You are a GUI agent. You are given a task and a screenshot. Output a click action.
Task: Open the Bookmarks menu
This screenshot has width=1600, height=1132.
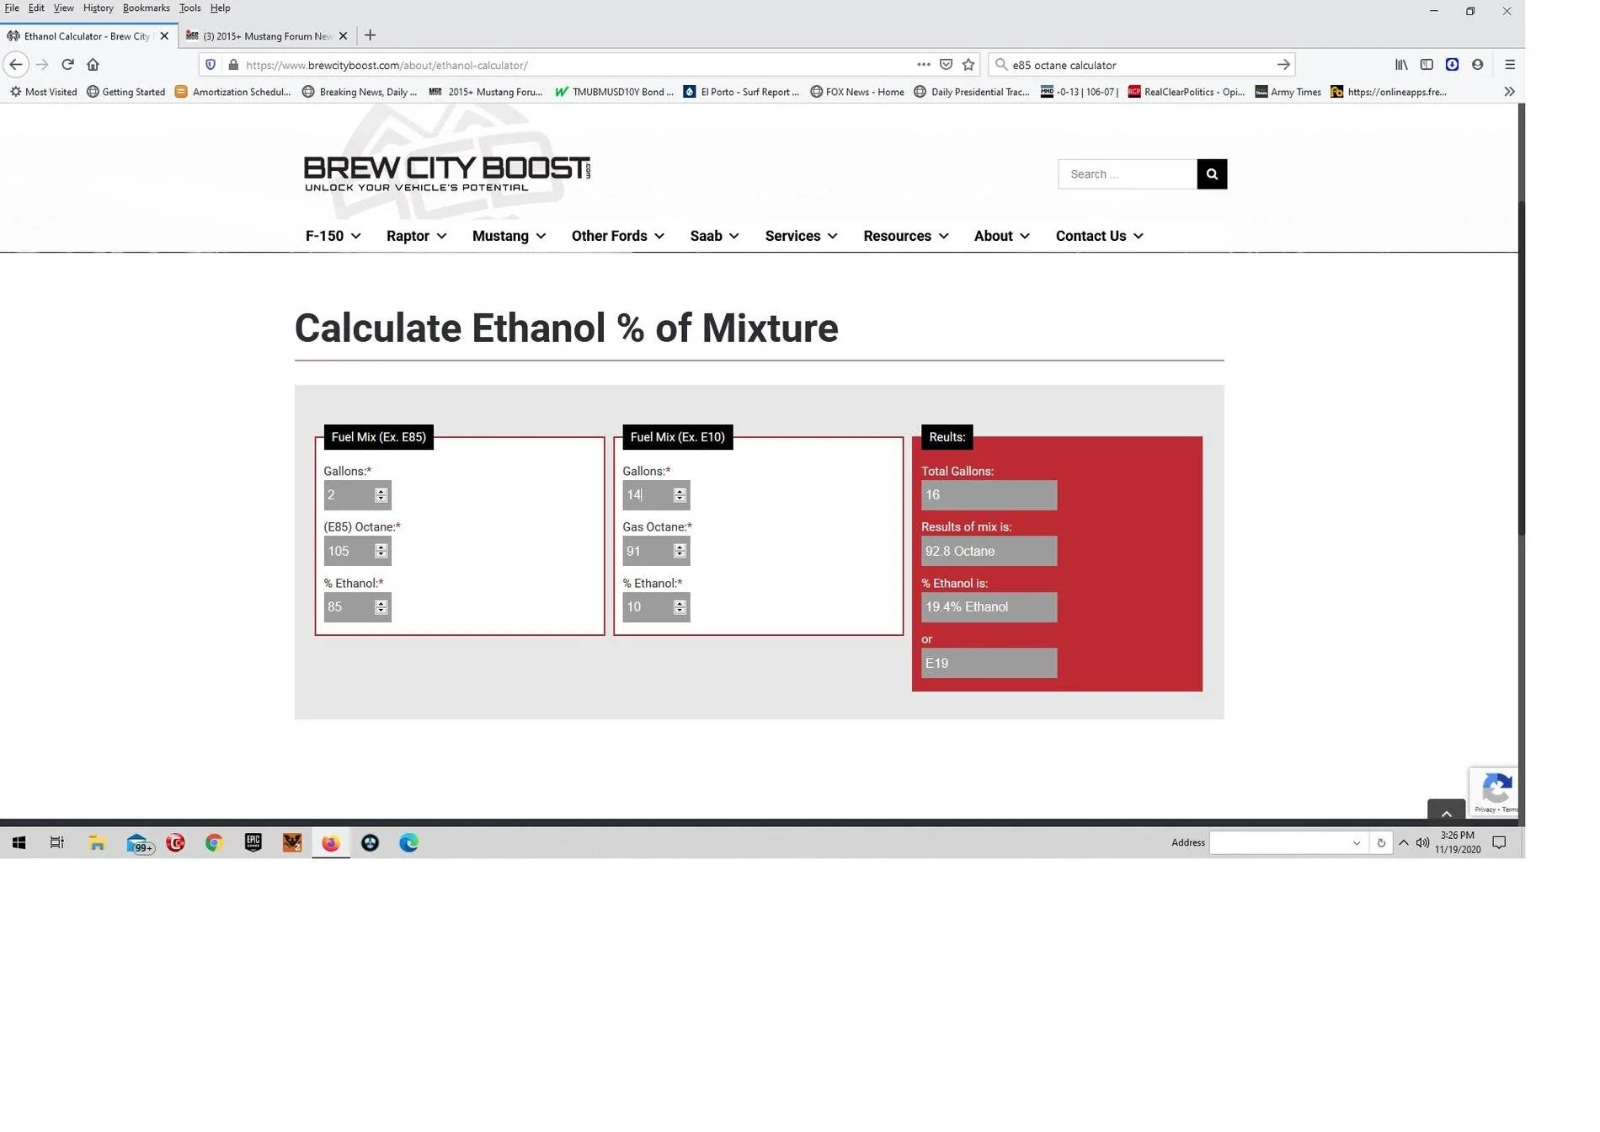pos(146,8)
